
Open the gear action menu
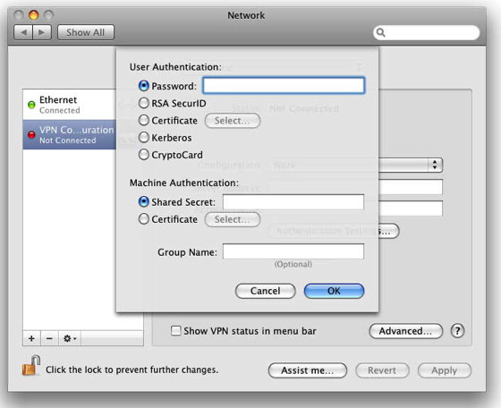coord(70,338)
